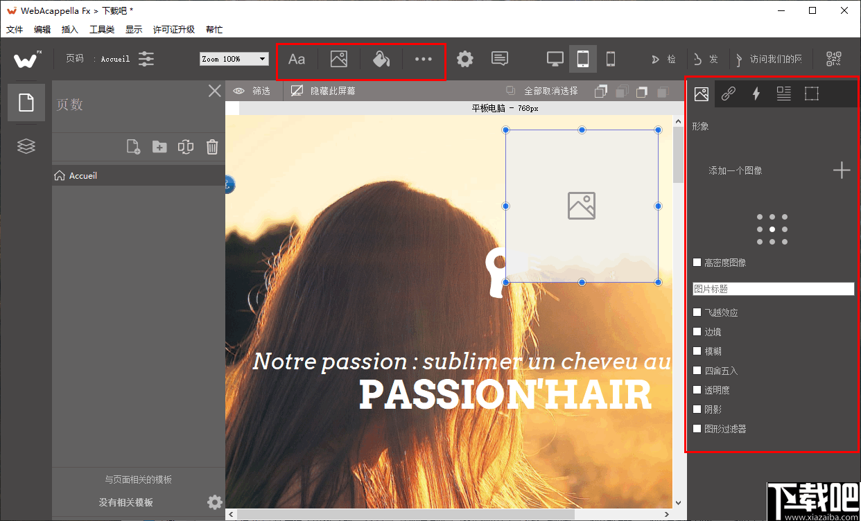Screen dimensions: 861x521
Task: Open the layers panel icon in sidebar
Action: pyautogui.click(x=26, y=146)
